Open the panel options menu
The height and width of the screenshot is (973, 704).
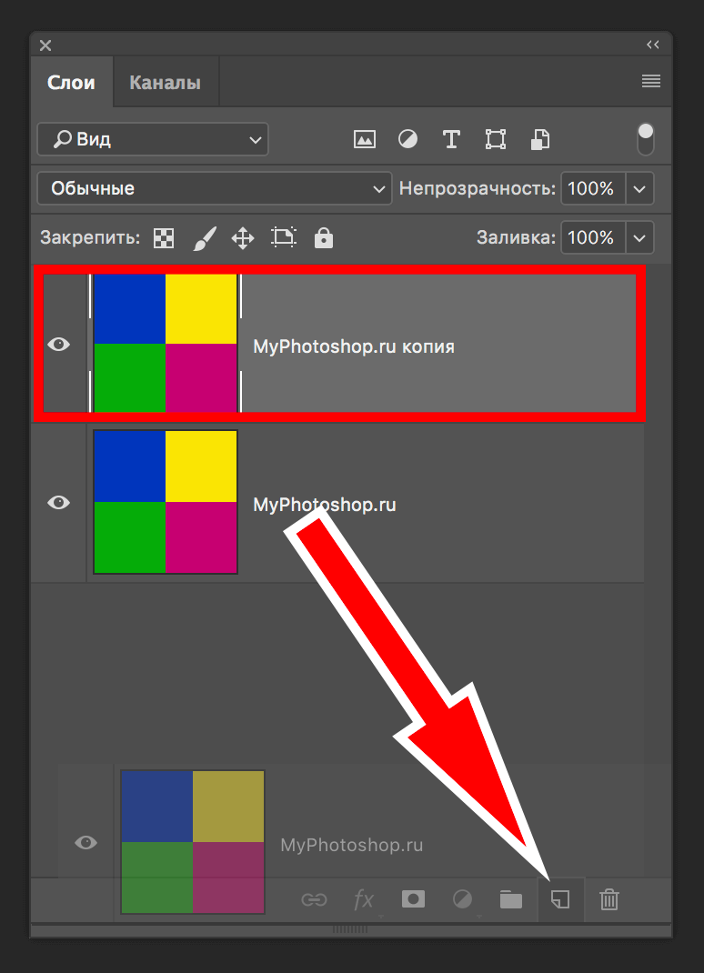[650, 81]
